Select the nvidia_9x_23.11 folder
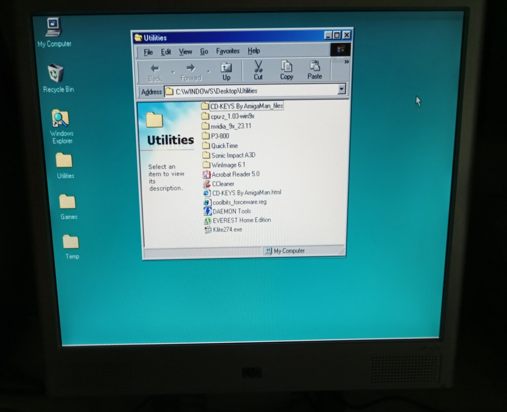The height and width of the screenshot is (412, 507). (230, 126)
